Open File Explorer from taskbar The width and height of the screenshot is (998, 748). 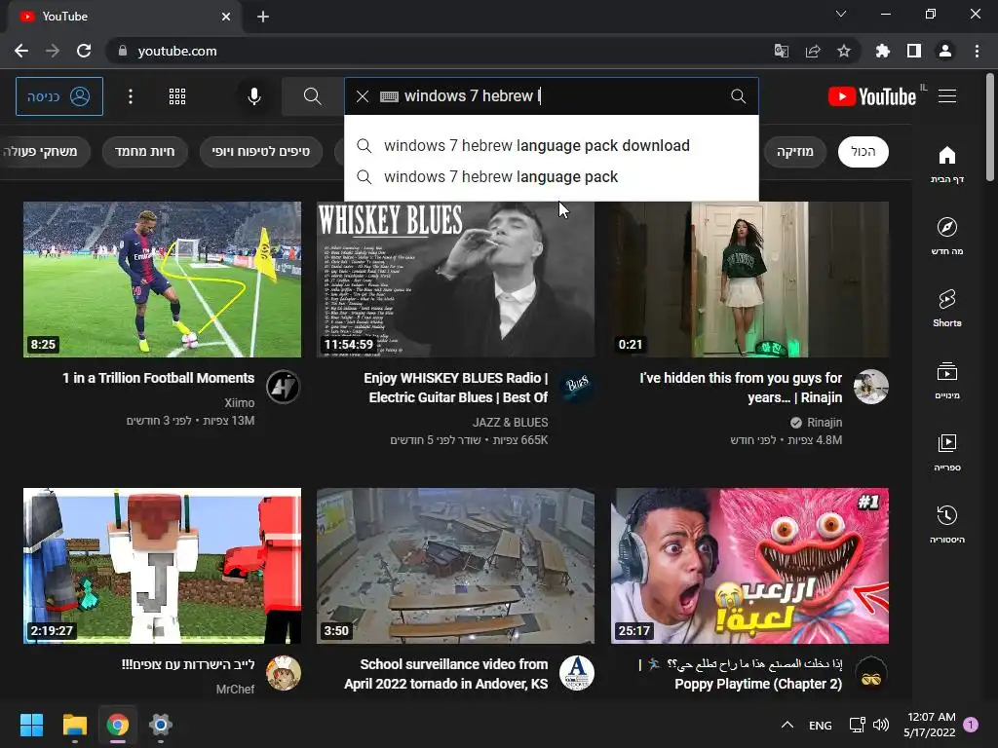pyautogui.click(x=74, y=725)
